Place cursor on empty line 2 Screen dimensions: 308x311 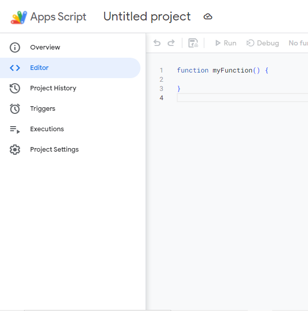(242, 80)
